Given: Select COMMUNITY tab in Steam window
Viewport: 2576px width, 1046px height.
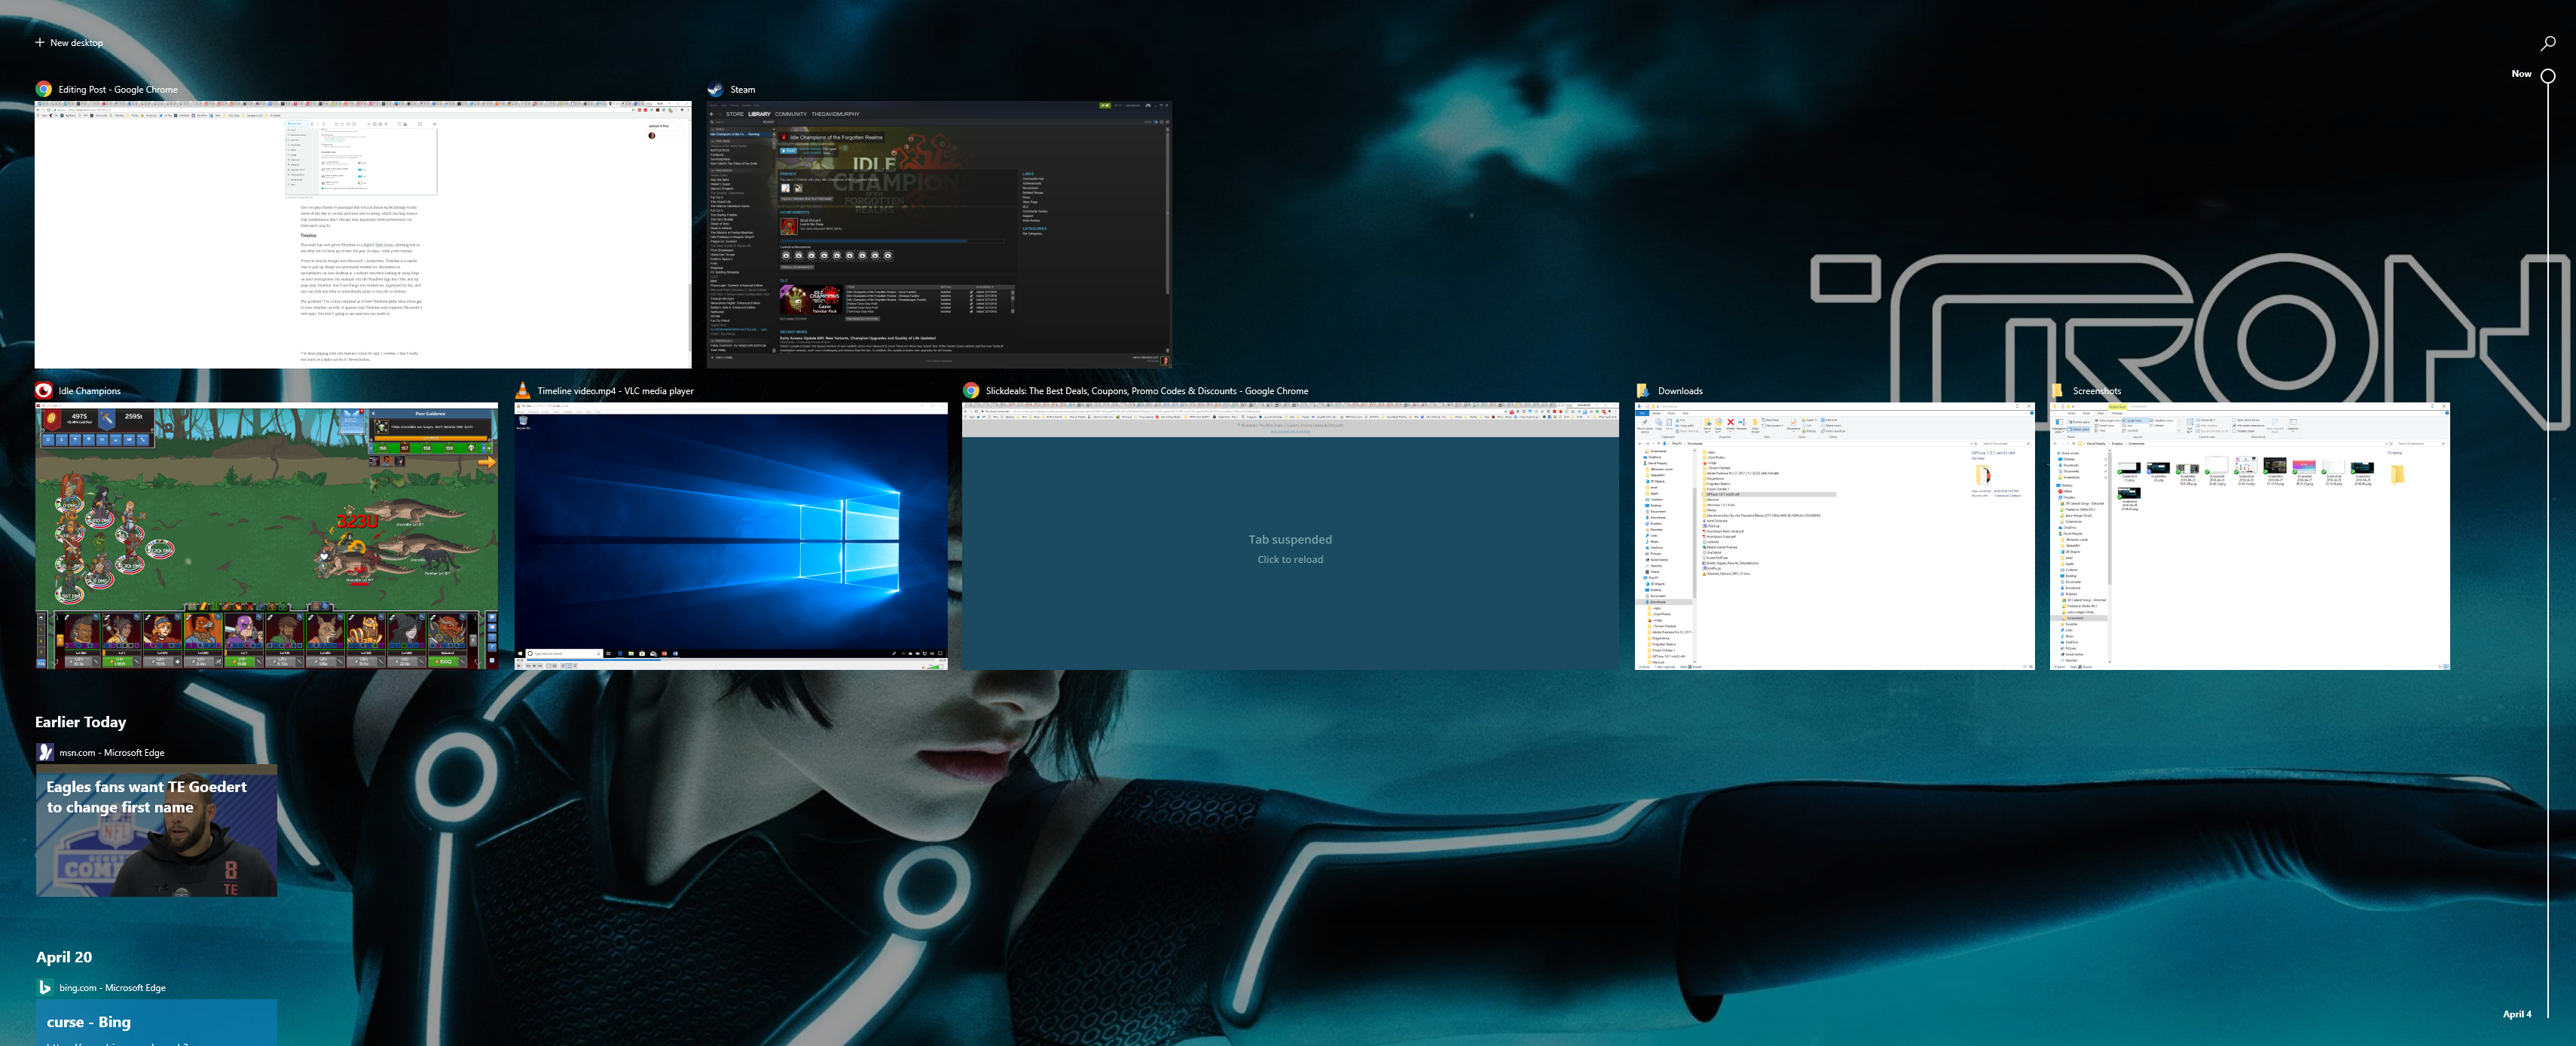Looking at the screenshot, I should pyautogui.click(x=790, y=114).
